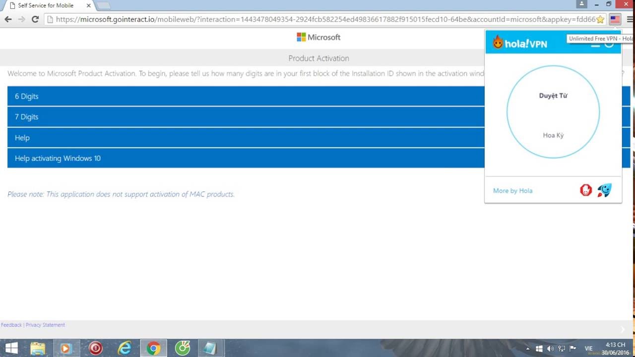Click the address bar URL field
This screenshot has width=635, height=357.
[325, 19]
